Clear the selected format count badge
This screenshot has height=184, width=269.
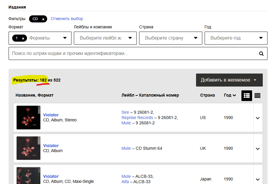point(23,38)
